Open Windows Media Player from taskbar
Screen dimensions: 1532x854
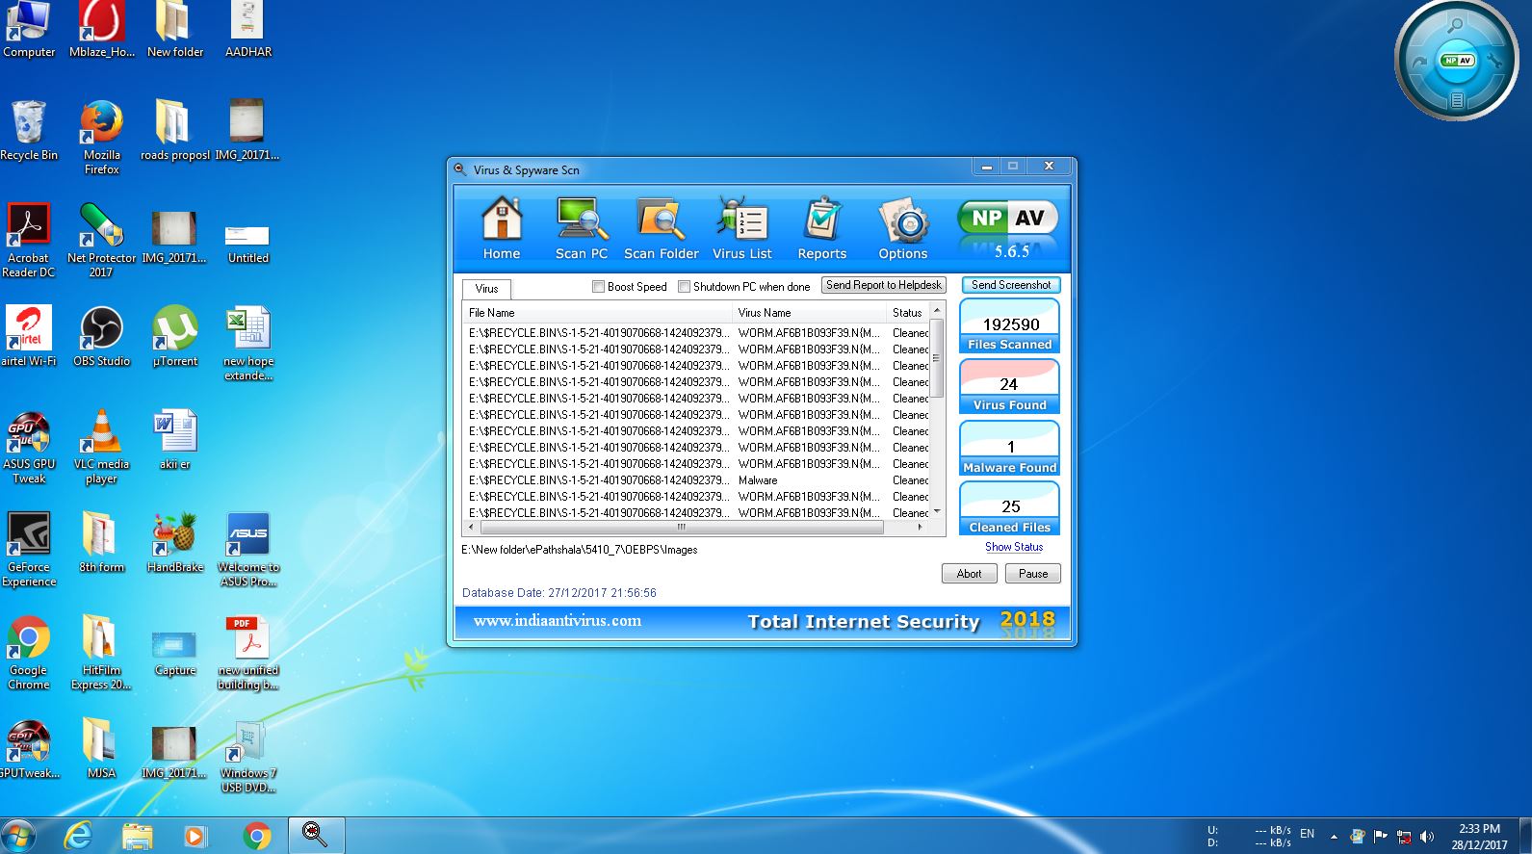point(195,835)
